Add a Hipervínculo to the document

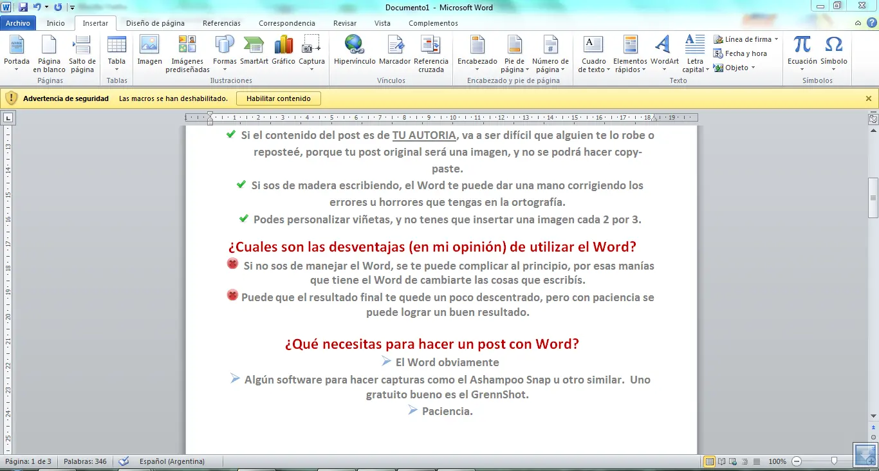(x=354, y=50)
